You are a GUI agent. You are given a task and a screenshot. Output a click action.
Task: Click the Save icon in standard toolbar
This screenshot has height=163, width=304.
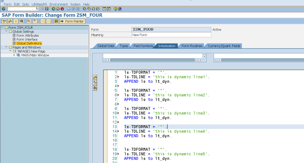[47, 9]
